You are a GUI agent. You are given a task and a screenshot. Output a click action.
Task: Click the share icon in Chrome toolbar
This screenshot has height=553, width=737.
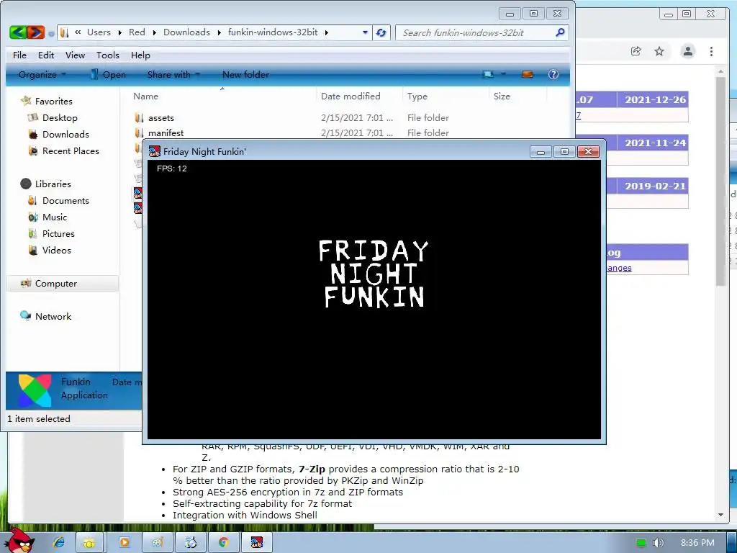[636, 51]
